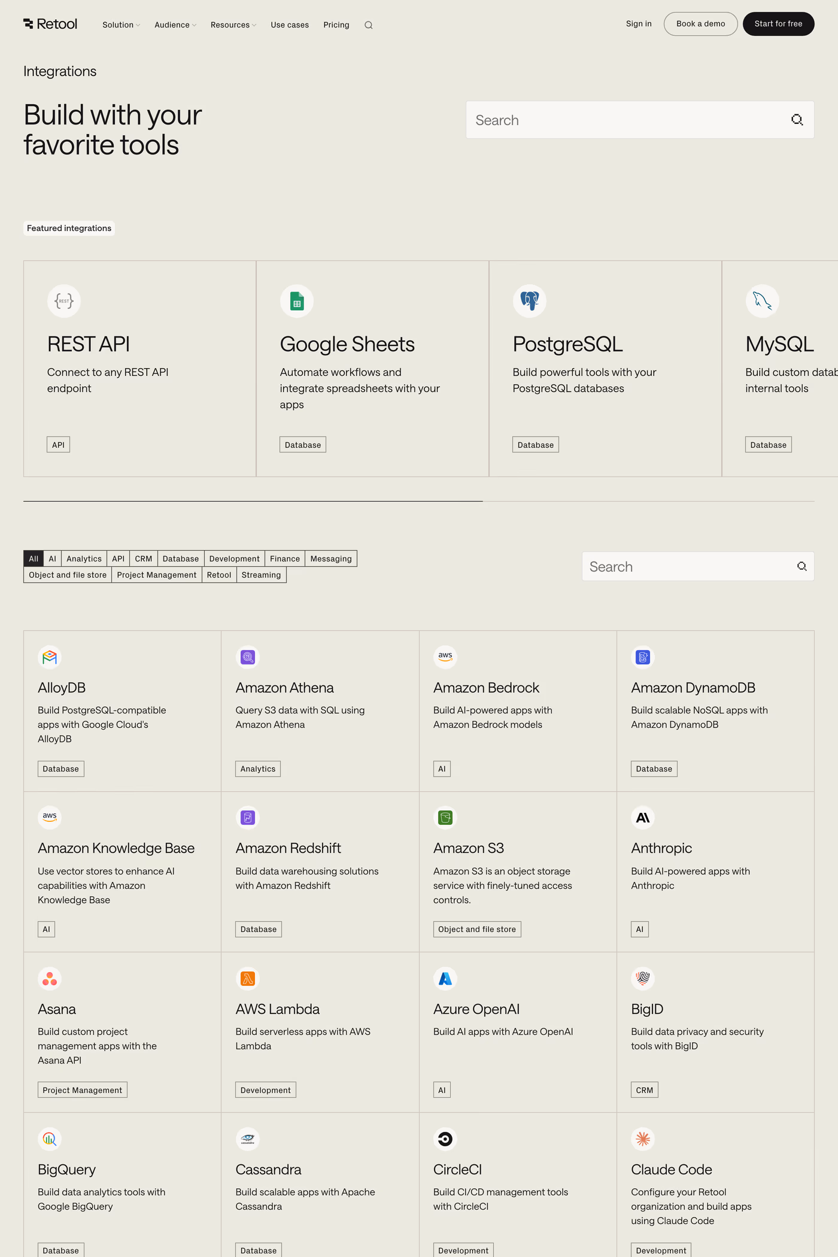Image resolution: width=838 pixels, height=1257 pixels.
Task: Click the Amazon Bedrock aws icon
Action: (x=445, y=657)
